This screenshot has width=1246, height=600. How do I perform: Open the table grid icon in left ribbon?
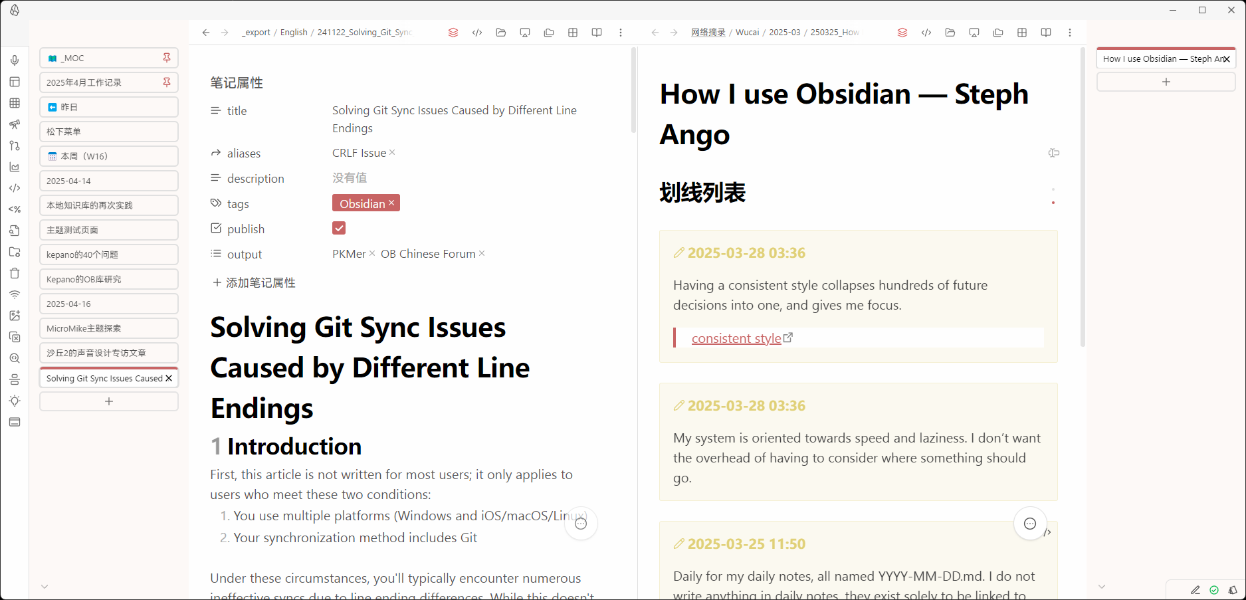(x=15, y=103)
